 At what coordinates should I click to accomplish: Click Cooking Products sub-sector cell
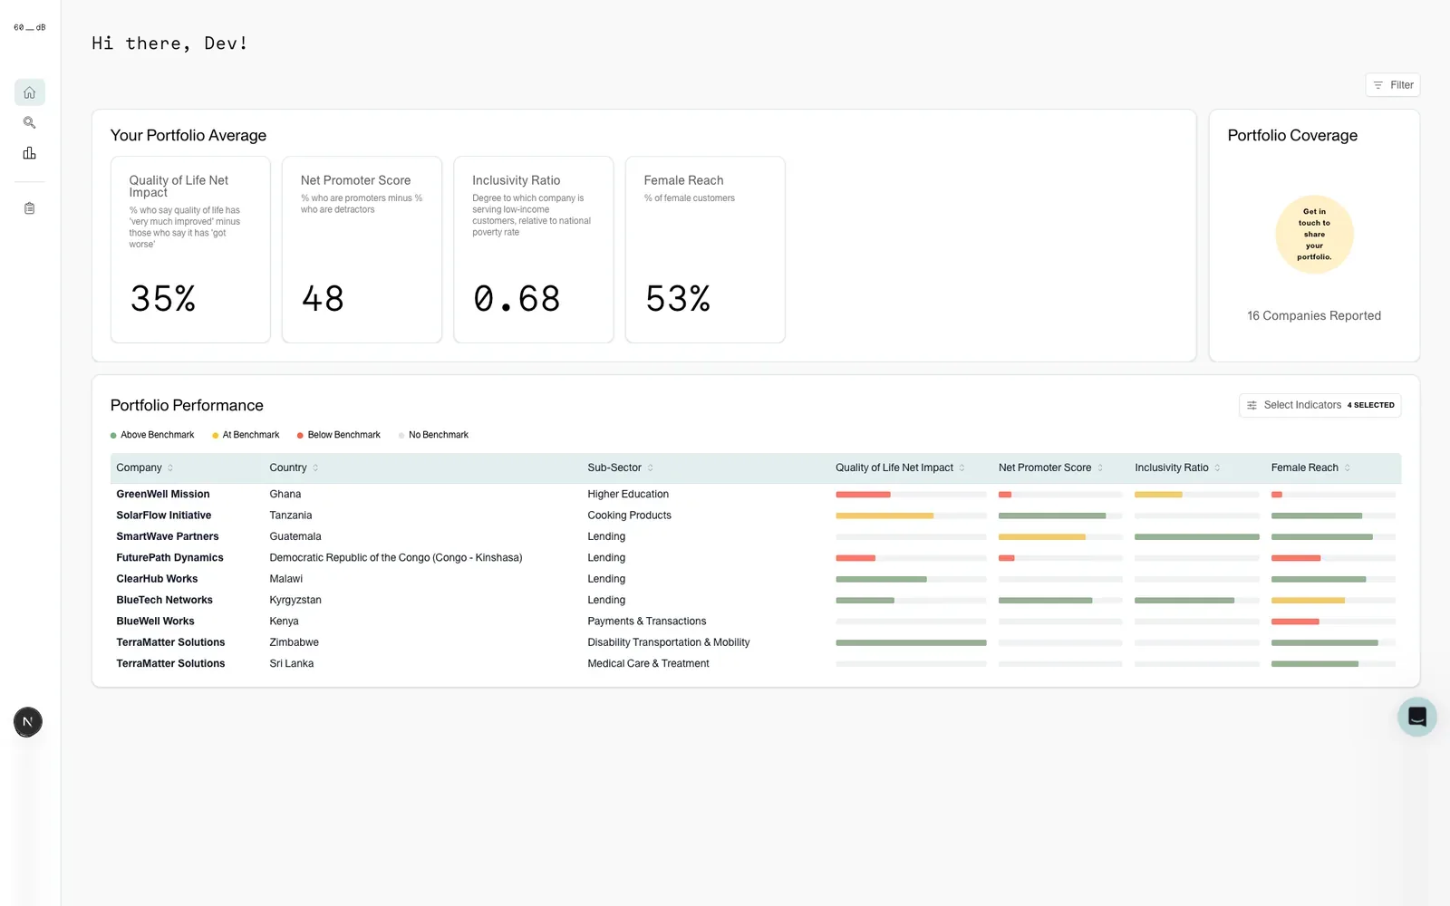630,516
